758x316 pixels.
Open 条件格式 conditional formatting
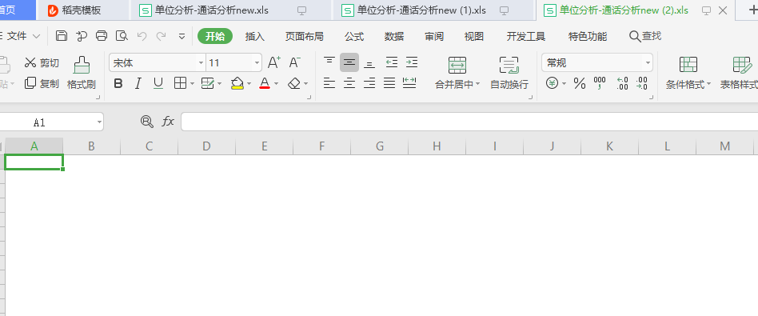click(688, 73)
